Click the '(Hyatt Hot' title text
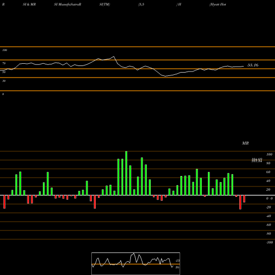 pos(218,4)
